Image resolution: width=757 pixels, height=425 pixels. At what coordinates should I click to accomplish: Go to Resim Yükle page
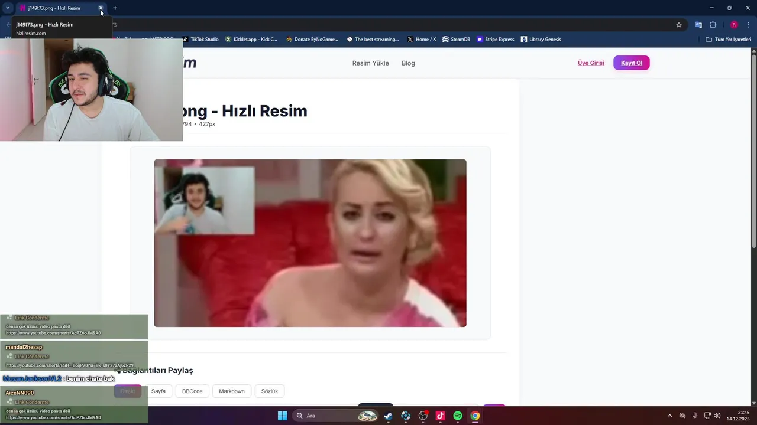point(371,63)
